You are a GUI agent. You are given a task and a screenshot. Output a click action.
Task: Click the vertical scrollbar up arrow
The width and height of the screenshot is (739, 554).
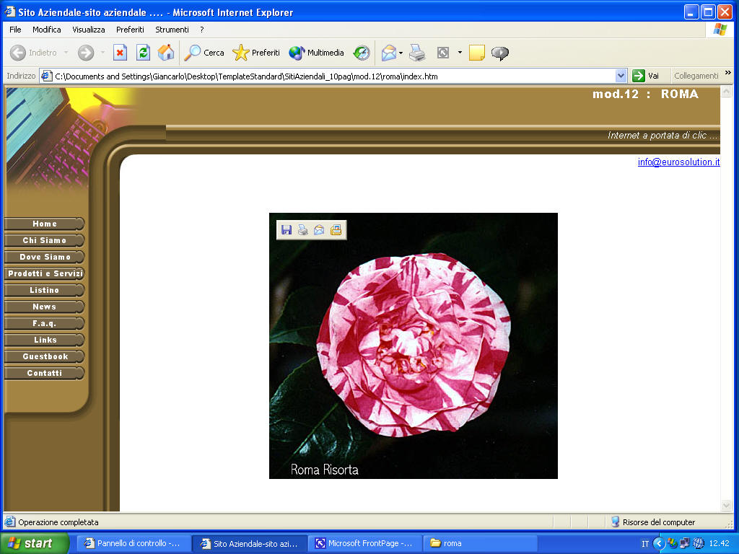click(x=726, y=92)
